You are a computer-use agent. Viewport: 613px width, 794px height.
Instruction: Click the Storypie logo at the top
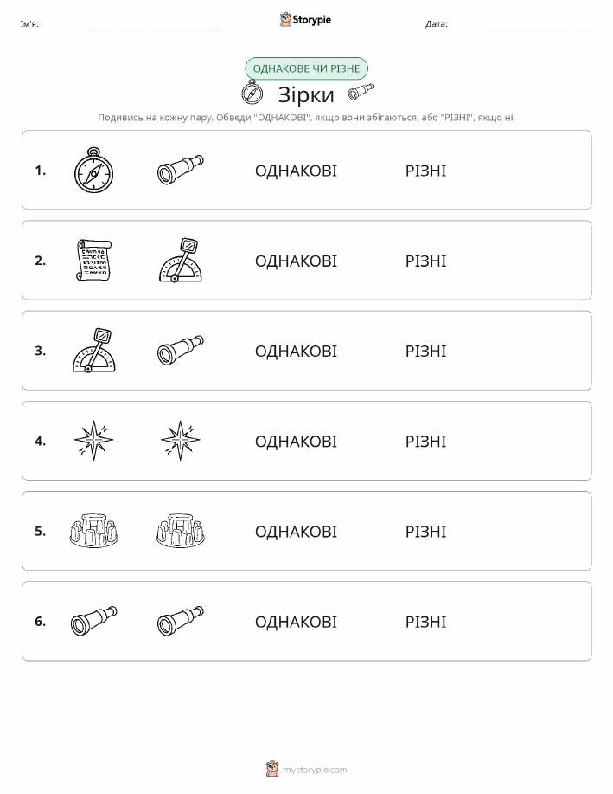coord(305,20)
